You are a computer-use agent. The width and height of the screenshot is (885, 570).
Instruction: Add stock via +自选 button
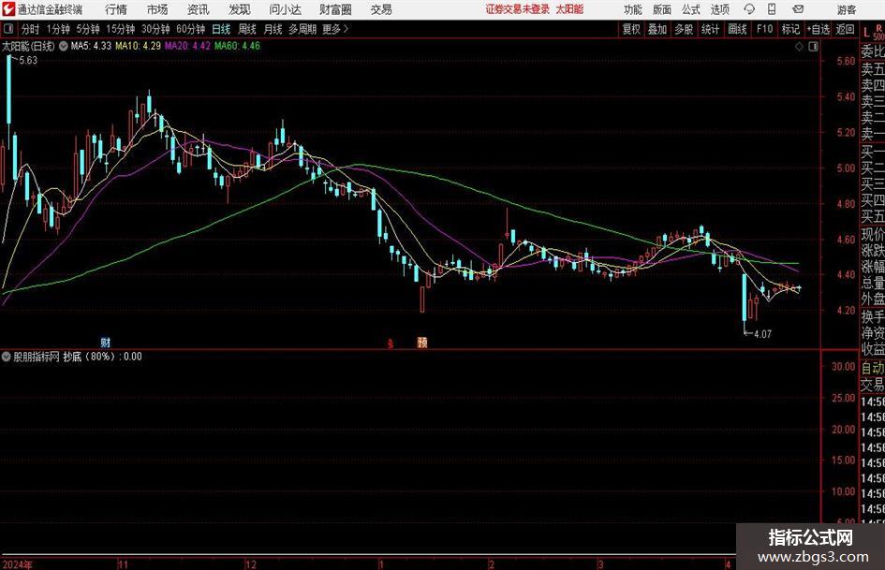tap(818, 29)
